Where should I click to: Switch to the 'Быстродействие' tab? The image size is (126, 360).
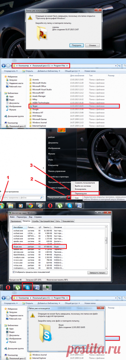click(47, 221)
